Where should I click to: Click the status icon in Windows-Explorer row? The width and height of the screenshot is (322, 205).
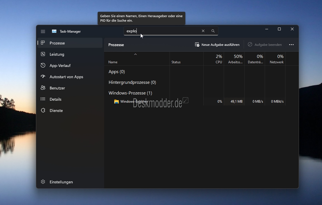tap(186, 100)
